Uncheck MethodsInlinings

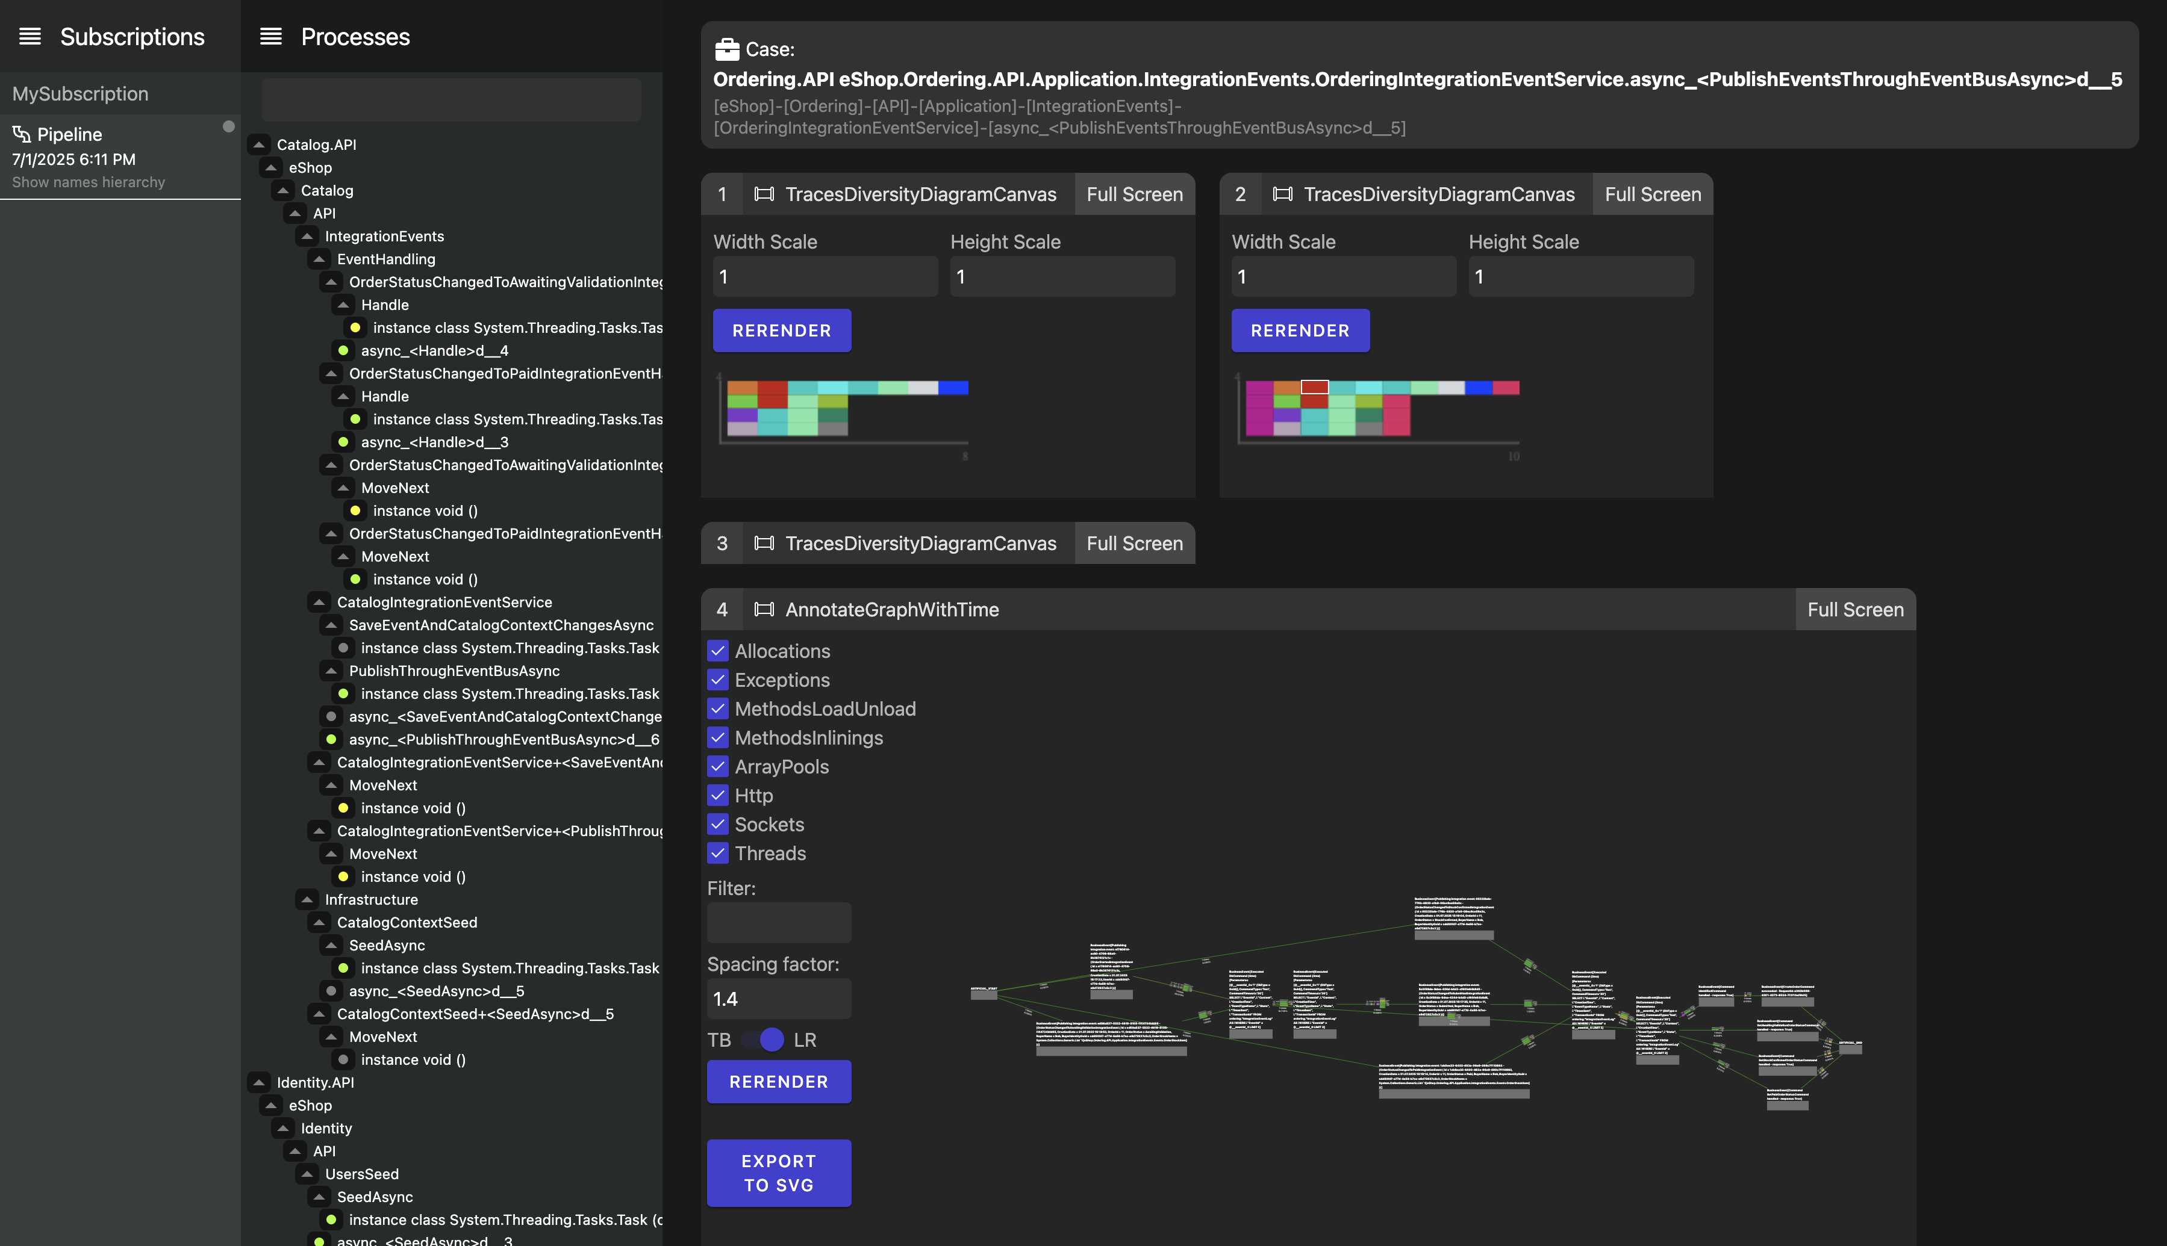click(717, 738)
